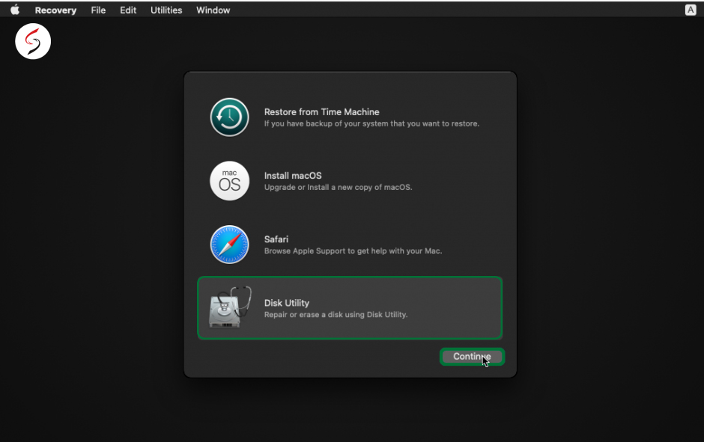Click the Safari compass icon
The width and height of the screenshot is (704, 442).
tap(229, 245)
